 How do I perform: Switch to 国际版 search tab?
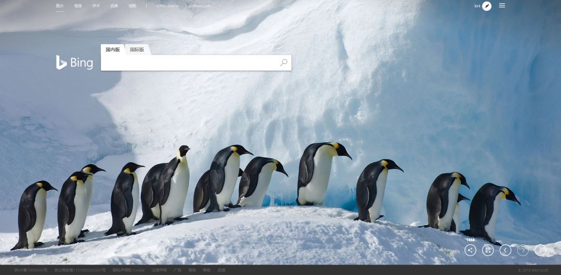[x=137, y=50]
